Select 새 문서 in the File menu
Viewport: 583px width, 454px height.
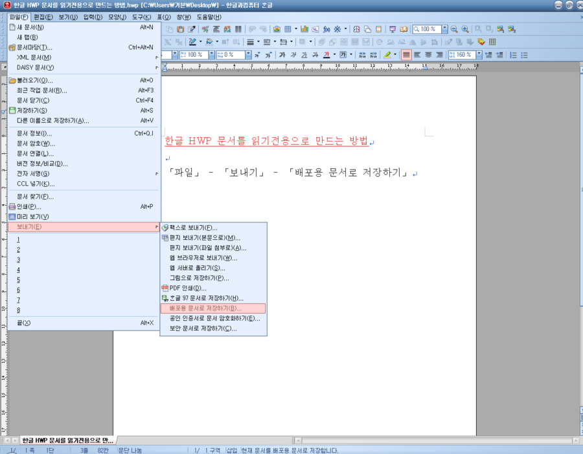coord(84,27)
